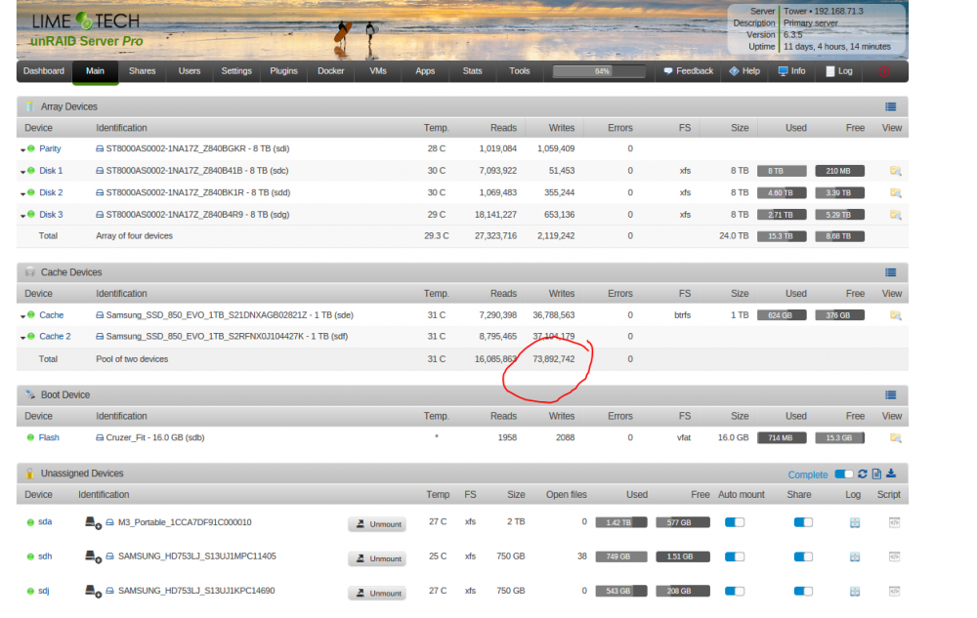
Task: Unmount the sdh SAMSUNG drive
Action: pos(377,558)
